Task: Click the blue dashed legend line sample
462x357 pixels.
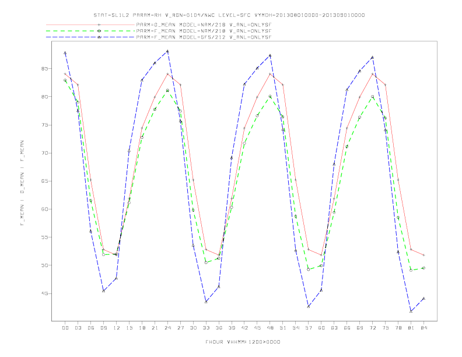Action: (90, 37)
